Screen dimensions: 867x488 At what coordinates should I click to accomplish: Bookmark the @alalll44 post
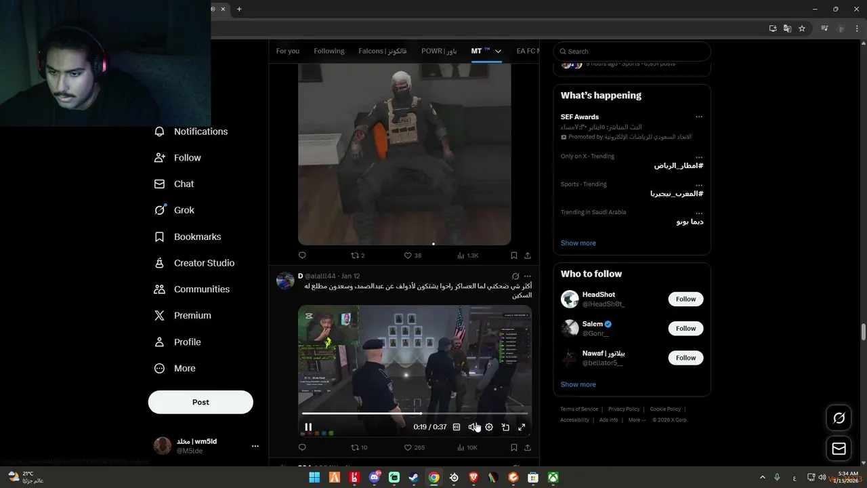coord(514,447)
